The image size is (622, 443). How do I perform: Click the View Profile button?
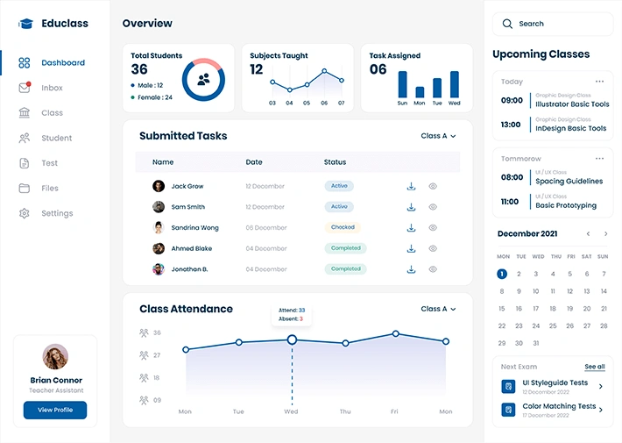click(55, 410)
